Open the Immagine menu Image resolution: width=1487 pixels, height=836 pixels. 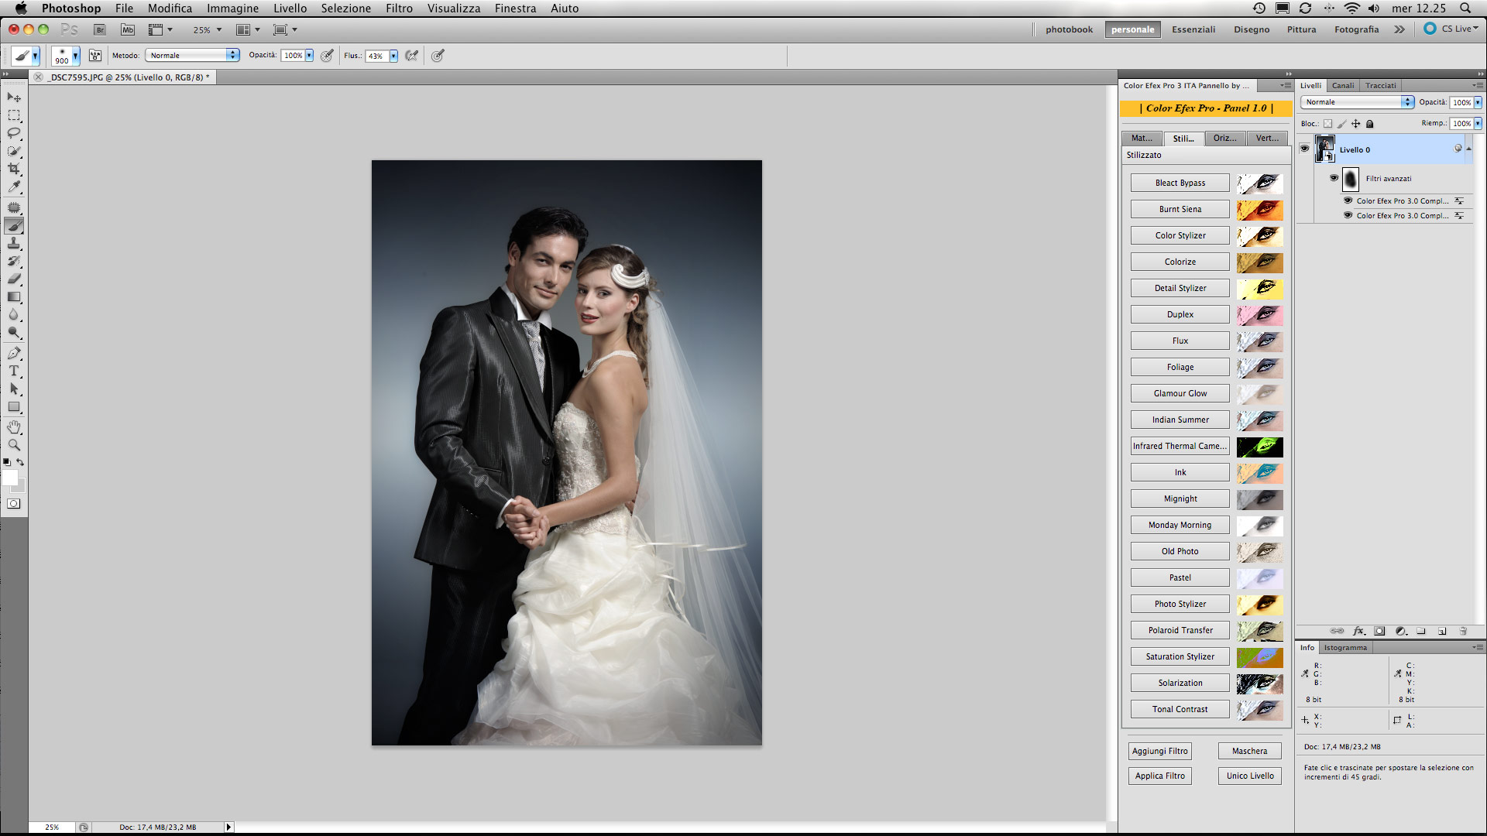pyautogui.click(x=232, y=8)
